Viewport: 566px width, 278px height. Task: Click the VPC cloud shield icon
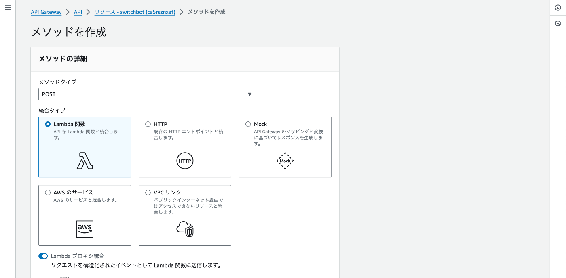coord(185,229)
